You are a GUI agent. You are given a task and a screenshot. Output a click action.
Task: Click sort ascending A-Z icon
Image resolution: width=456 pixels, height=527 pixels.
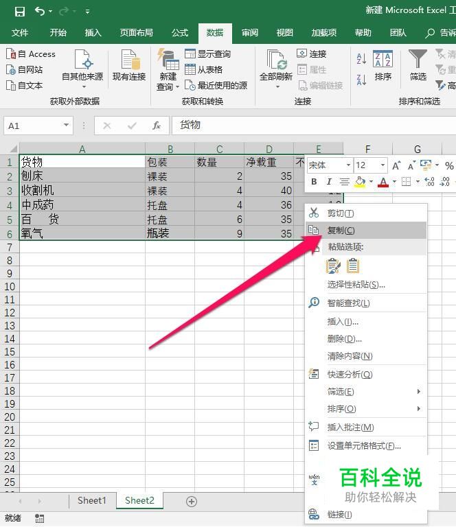coord(361,59)
